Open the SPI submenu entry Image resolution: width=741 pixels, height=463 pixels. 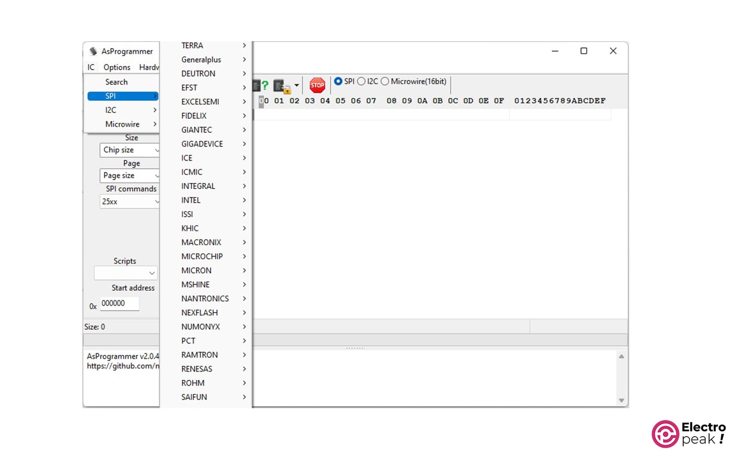pos(123,96)
